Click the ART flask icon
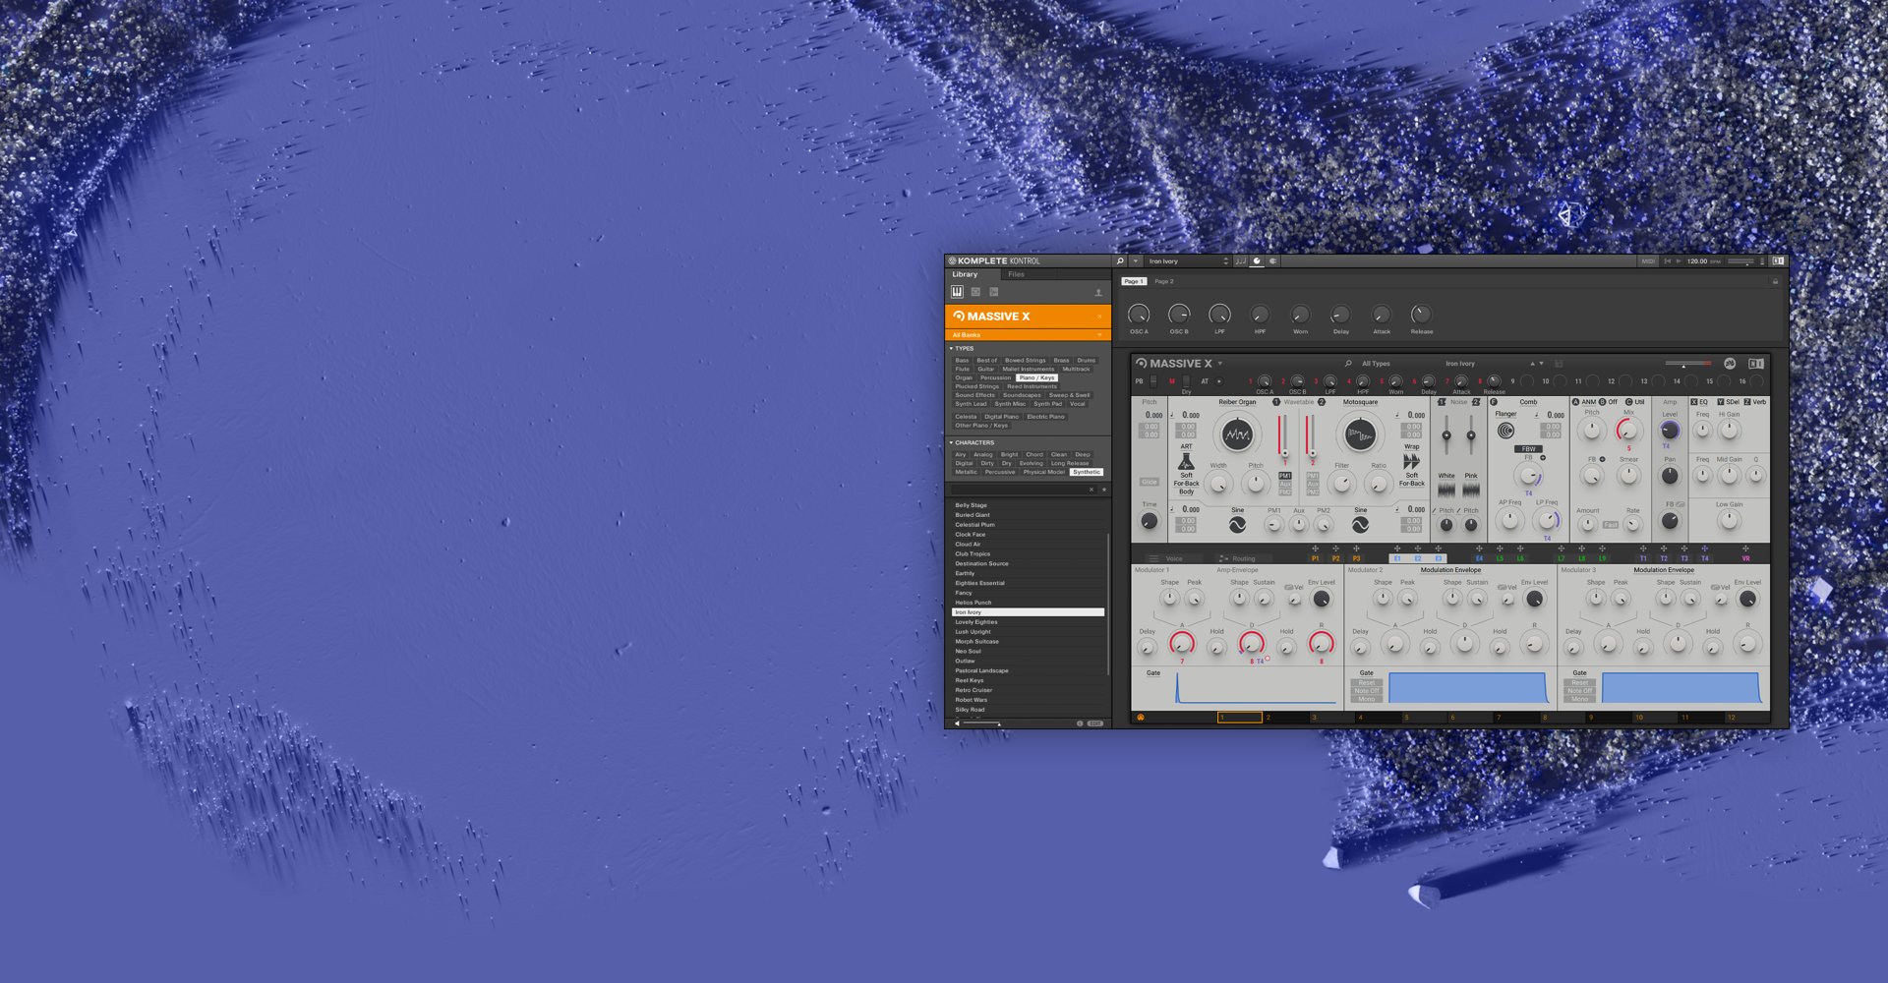Image resolution: width=1888 pixels, height=983 pixels. [1186, 462]
